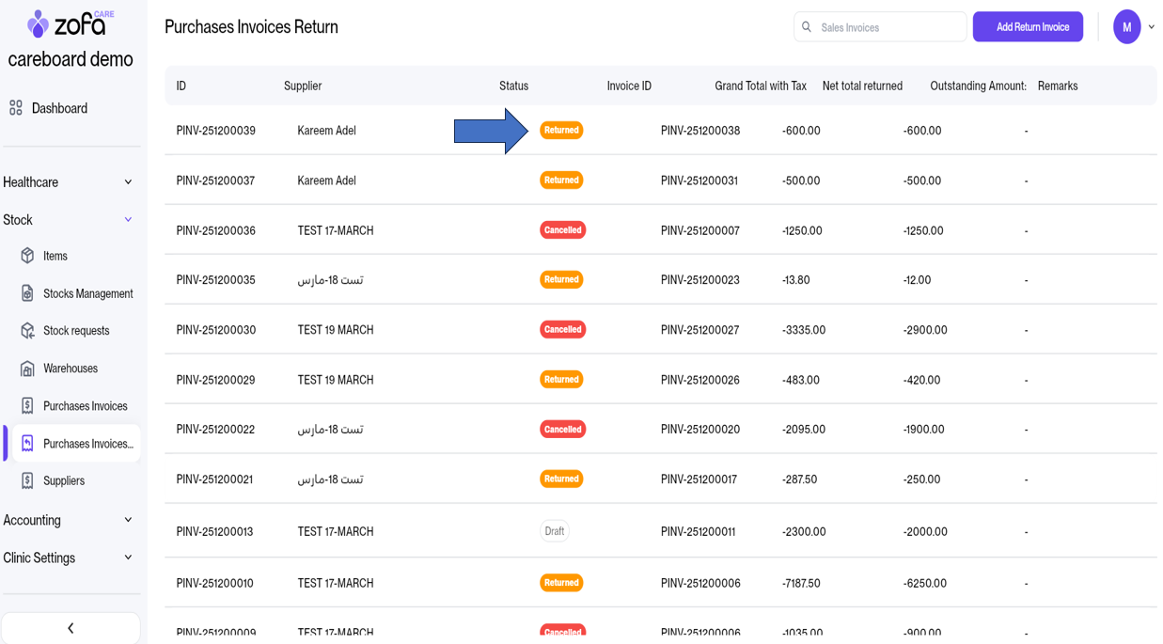Image resolution: width=1163 pixels, height=644 pixels.
Task: Open return invoice PINV-251200039 row
Action: [216, 131]
